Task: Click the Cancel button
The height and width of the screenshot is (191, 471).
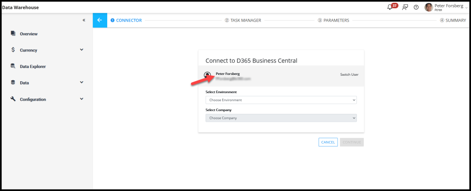Action: click(328, 142)
